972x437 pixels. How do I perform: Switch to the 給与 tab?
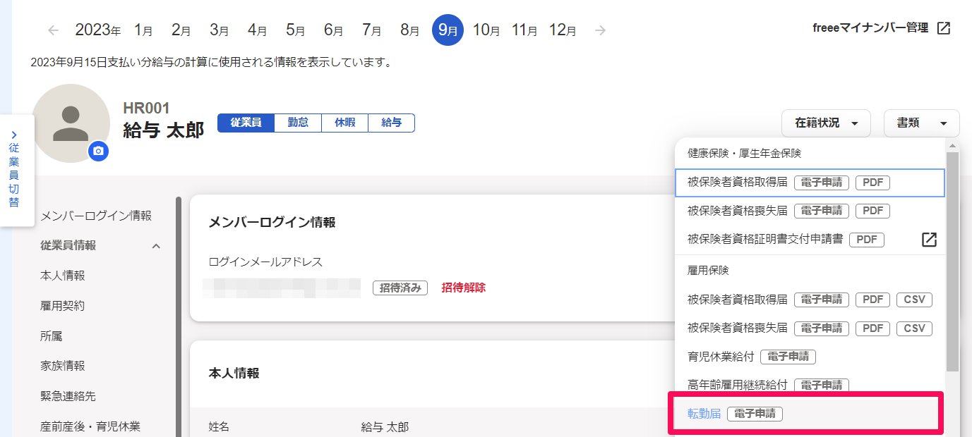point(392,123)
